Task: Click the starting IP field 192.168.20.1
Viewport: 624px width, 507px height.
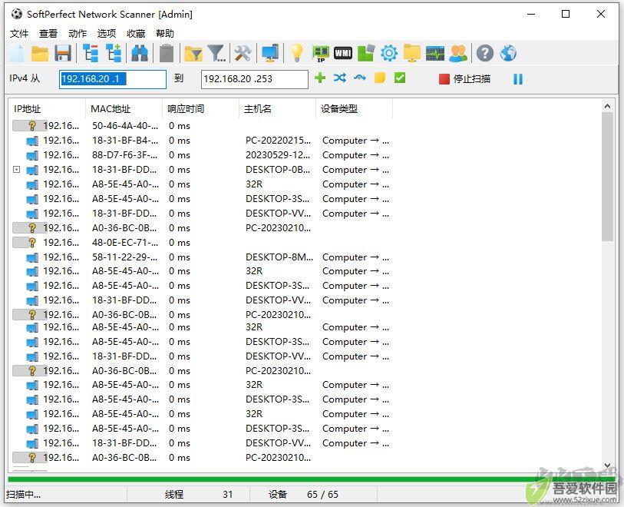Action: click(113, 79)
